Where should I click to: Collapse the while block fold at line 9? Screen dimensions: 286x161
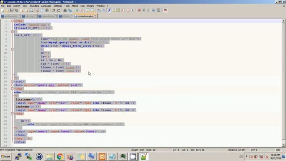(13, 50)
